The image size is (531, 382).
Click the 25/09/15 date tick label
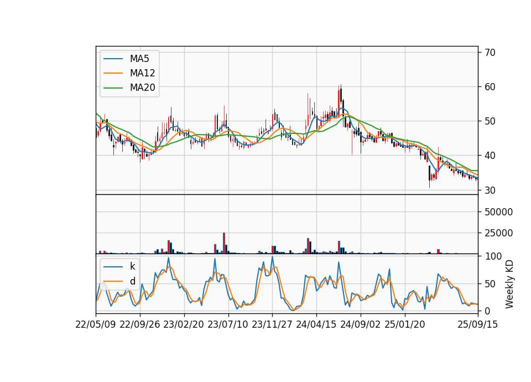[x=478, y=324]
